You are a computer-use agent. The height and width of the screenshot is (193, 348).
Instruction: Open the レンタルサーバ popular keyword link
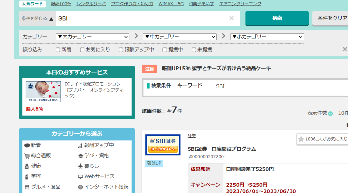pos(91,4)
